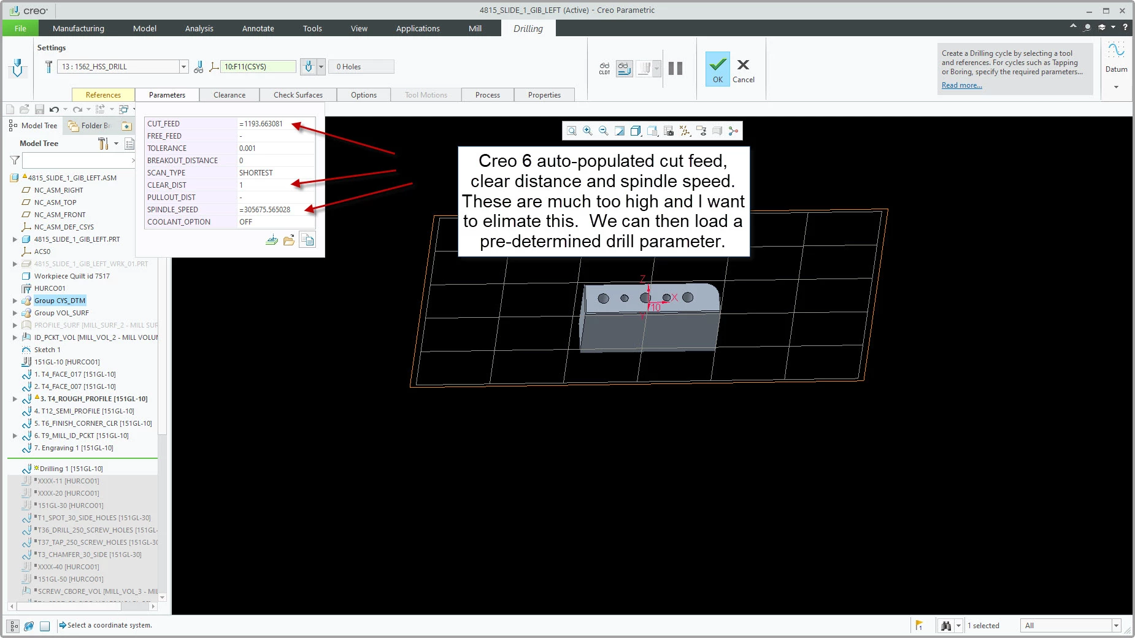Expand Group CYS_DTM tree node
The height and width of the screenshot is (638, 1135).
(15, 301)
